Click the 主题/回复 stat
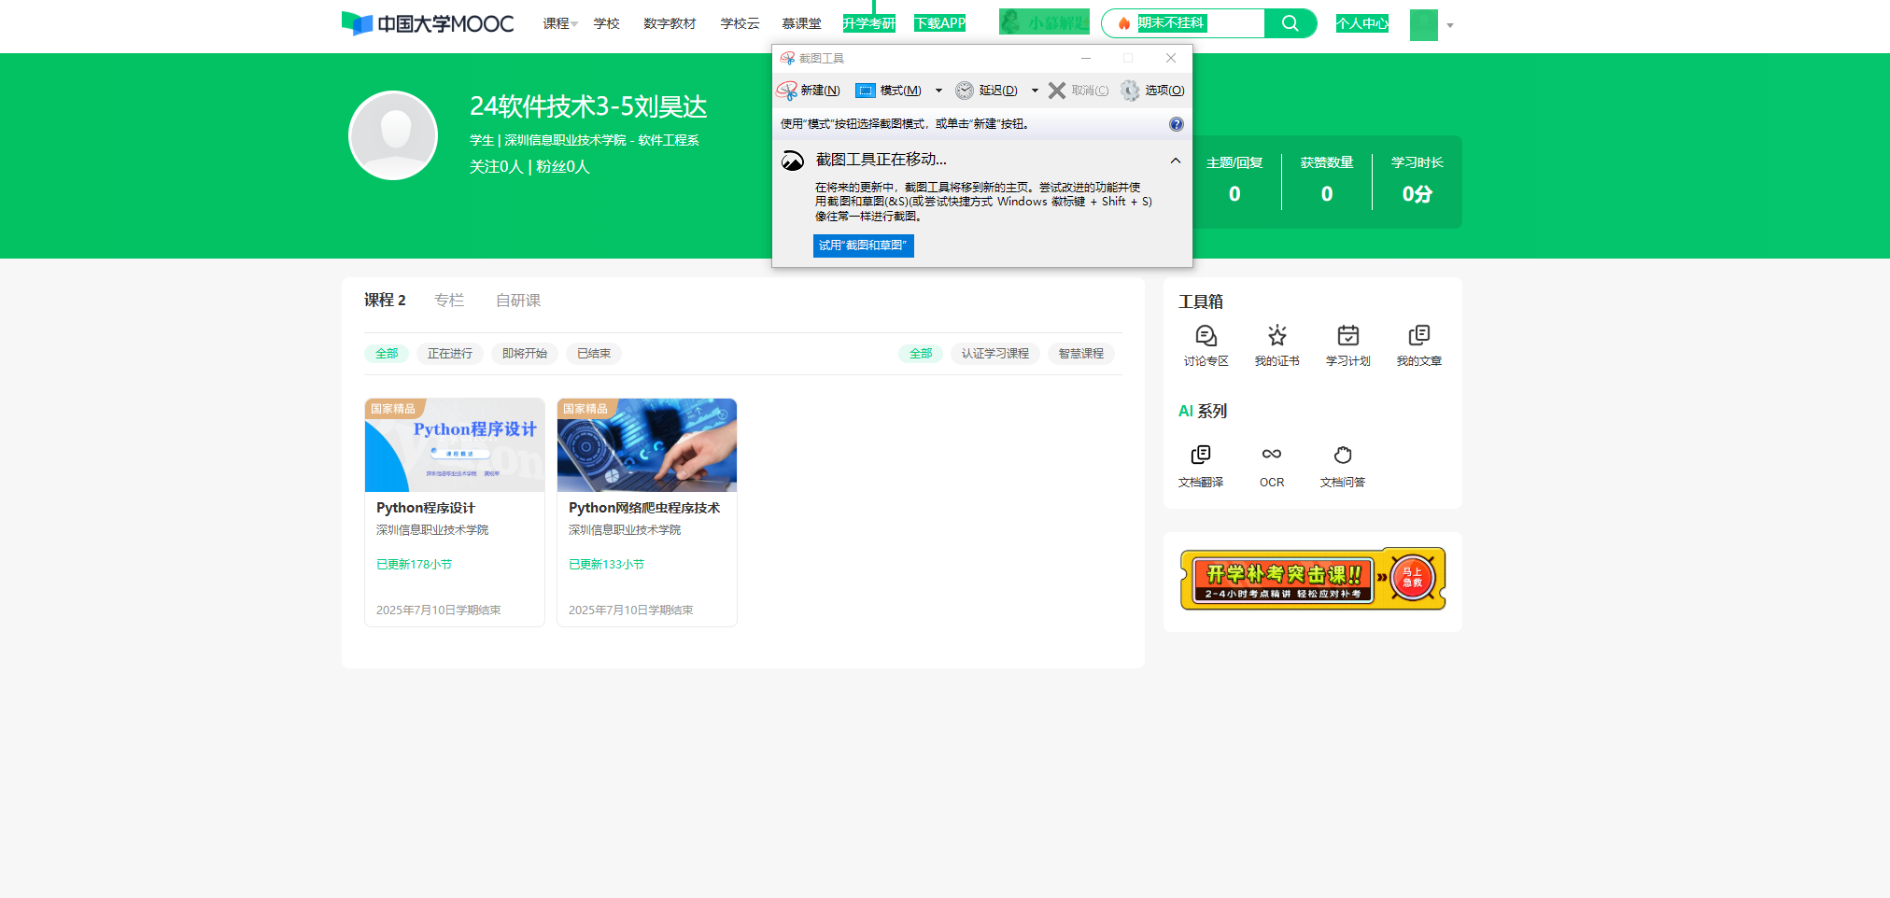 click(x=1234, y=181)
